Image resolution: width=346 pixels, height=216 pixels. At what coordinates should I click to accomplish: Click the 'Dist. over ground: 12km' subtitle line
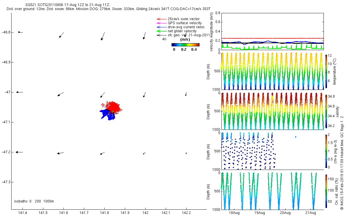109,9
